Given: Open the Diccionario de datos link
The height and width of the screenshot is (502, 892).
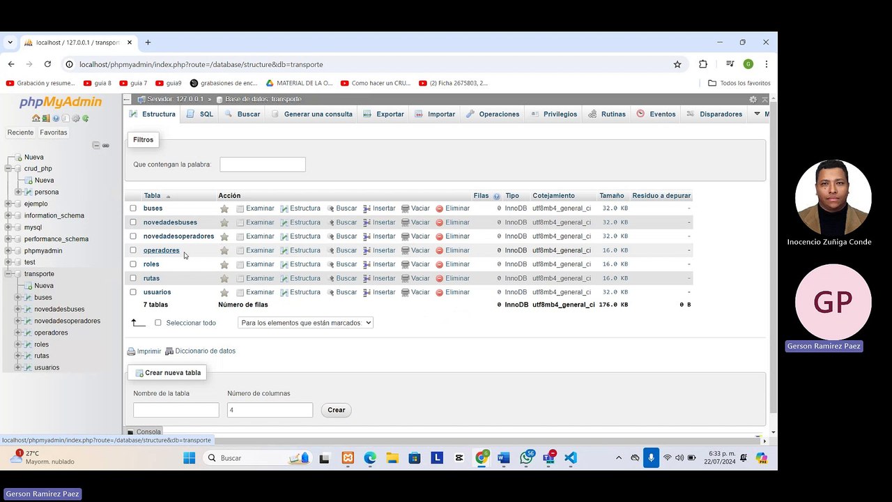Looking at the screenshot, I should [x=200, y=351].
